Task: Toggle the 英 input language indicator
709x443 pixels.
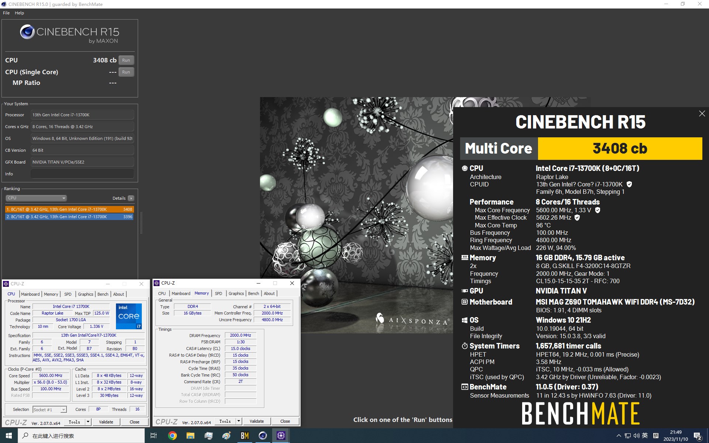Action: [x=645, y=436]
